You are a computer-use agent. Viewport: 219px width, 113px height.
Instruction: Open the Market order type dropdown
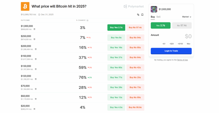[187, 17]
